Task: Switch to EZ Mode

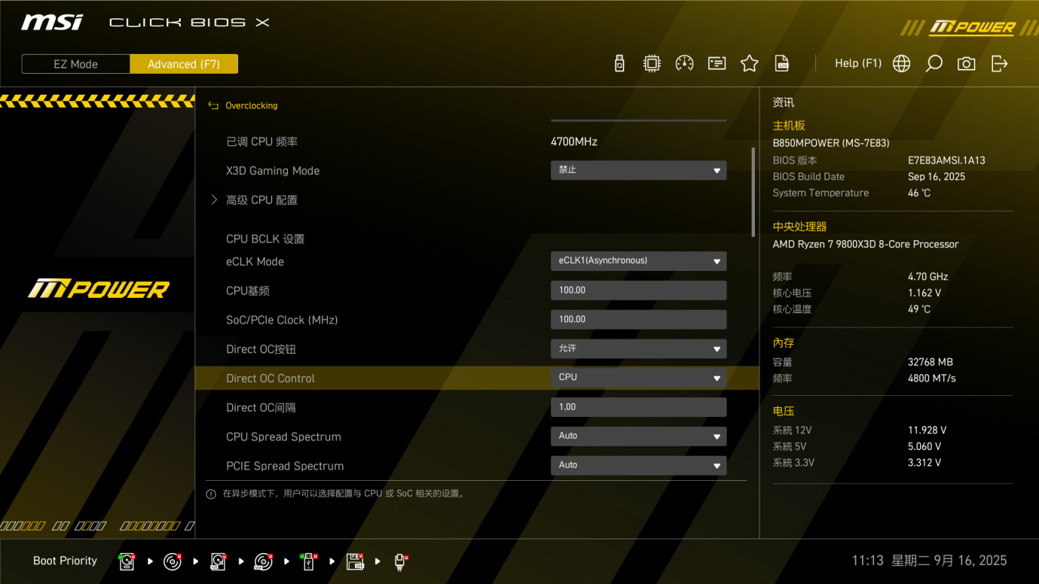Action: coord(76,64)
